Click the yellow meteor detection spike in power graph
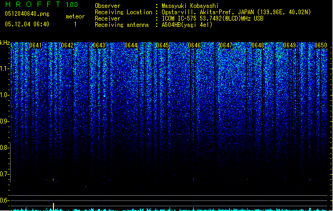Image resolution: width=333 pixels, height=211 pixels. (x=53, y=207)
